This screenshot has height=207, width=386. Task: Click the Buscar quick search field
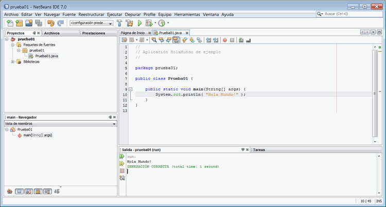pyautogui.click(x=349, y=14)
